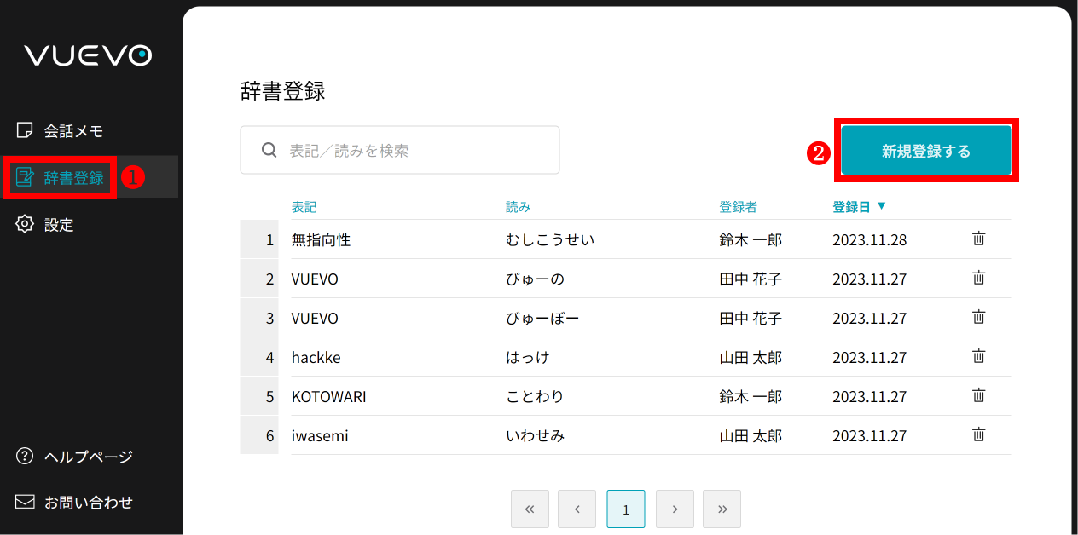Screen dimensions: 1078x535
Task: Click the envelope icon next to お問い合わせ
Action: pos(23,502)
